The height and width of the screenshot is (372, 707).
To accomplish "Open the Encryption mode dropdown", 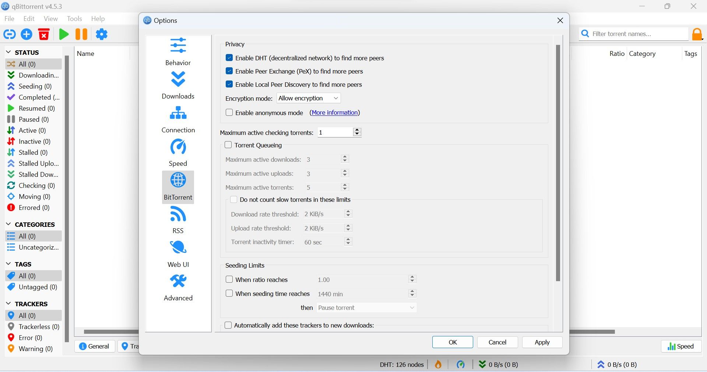I will [309, 98].
